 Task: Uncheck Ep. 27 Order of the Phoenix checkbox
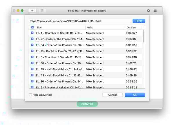click(32, 39)
